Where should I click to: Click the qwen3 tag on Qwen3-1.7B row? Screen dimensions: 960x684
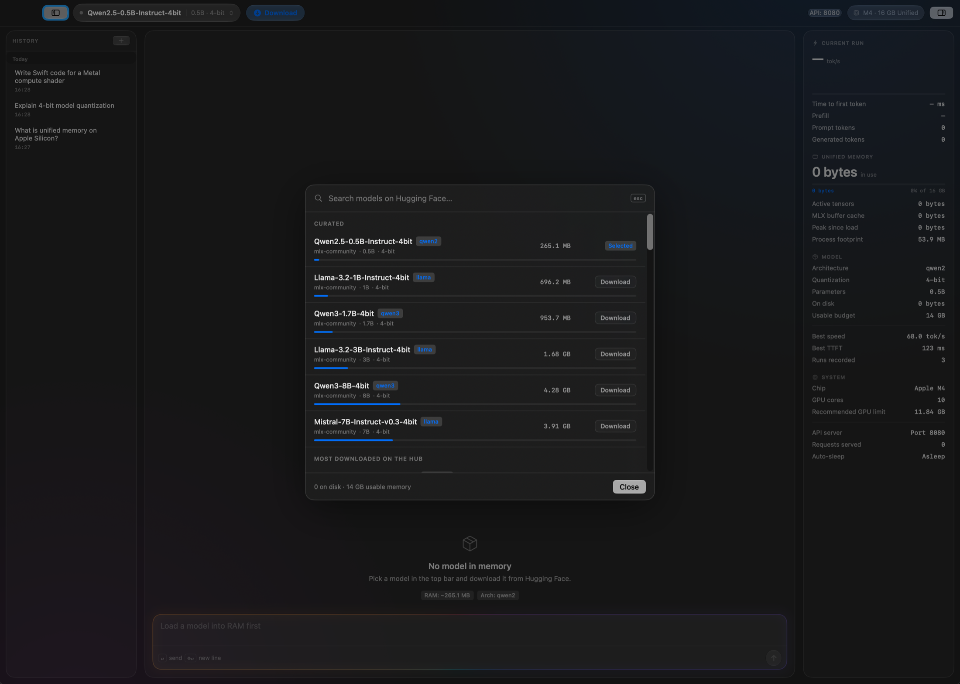[x=390, y=314]
